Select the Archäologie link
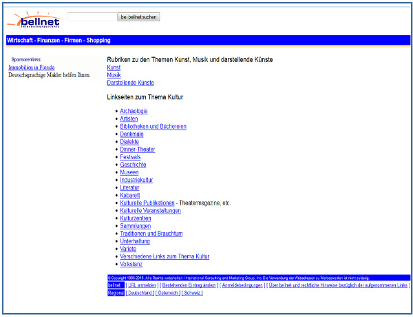413x317 pixels. 134,111
